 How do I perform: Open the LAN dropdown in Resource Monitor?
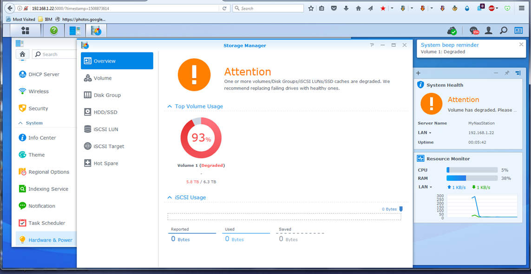425,187
